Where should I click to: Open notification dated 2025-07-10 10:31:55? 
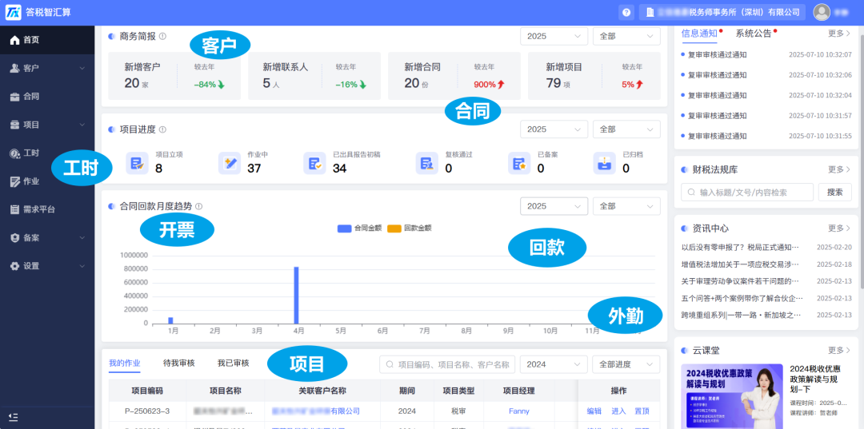pos(766,136)
